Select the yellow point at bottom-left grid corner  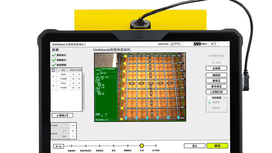point(122,119)
